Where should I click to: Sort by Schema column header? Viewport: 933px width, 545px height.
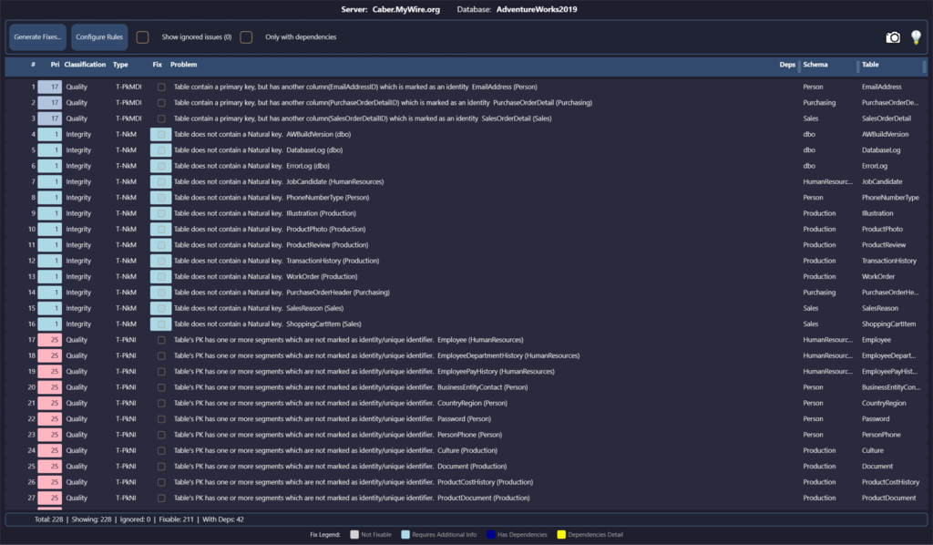pyautogui.click(x=815, y=65)
